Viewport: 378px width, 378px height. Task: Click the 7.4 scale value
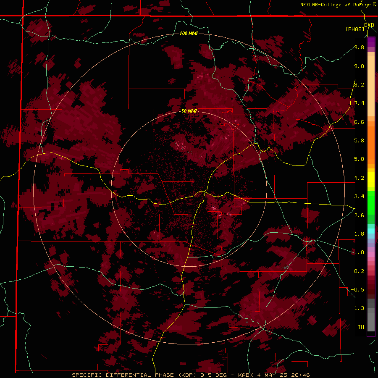tap(359, 103)
